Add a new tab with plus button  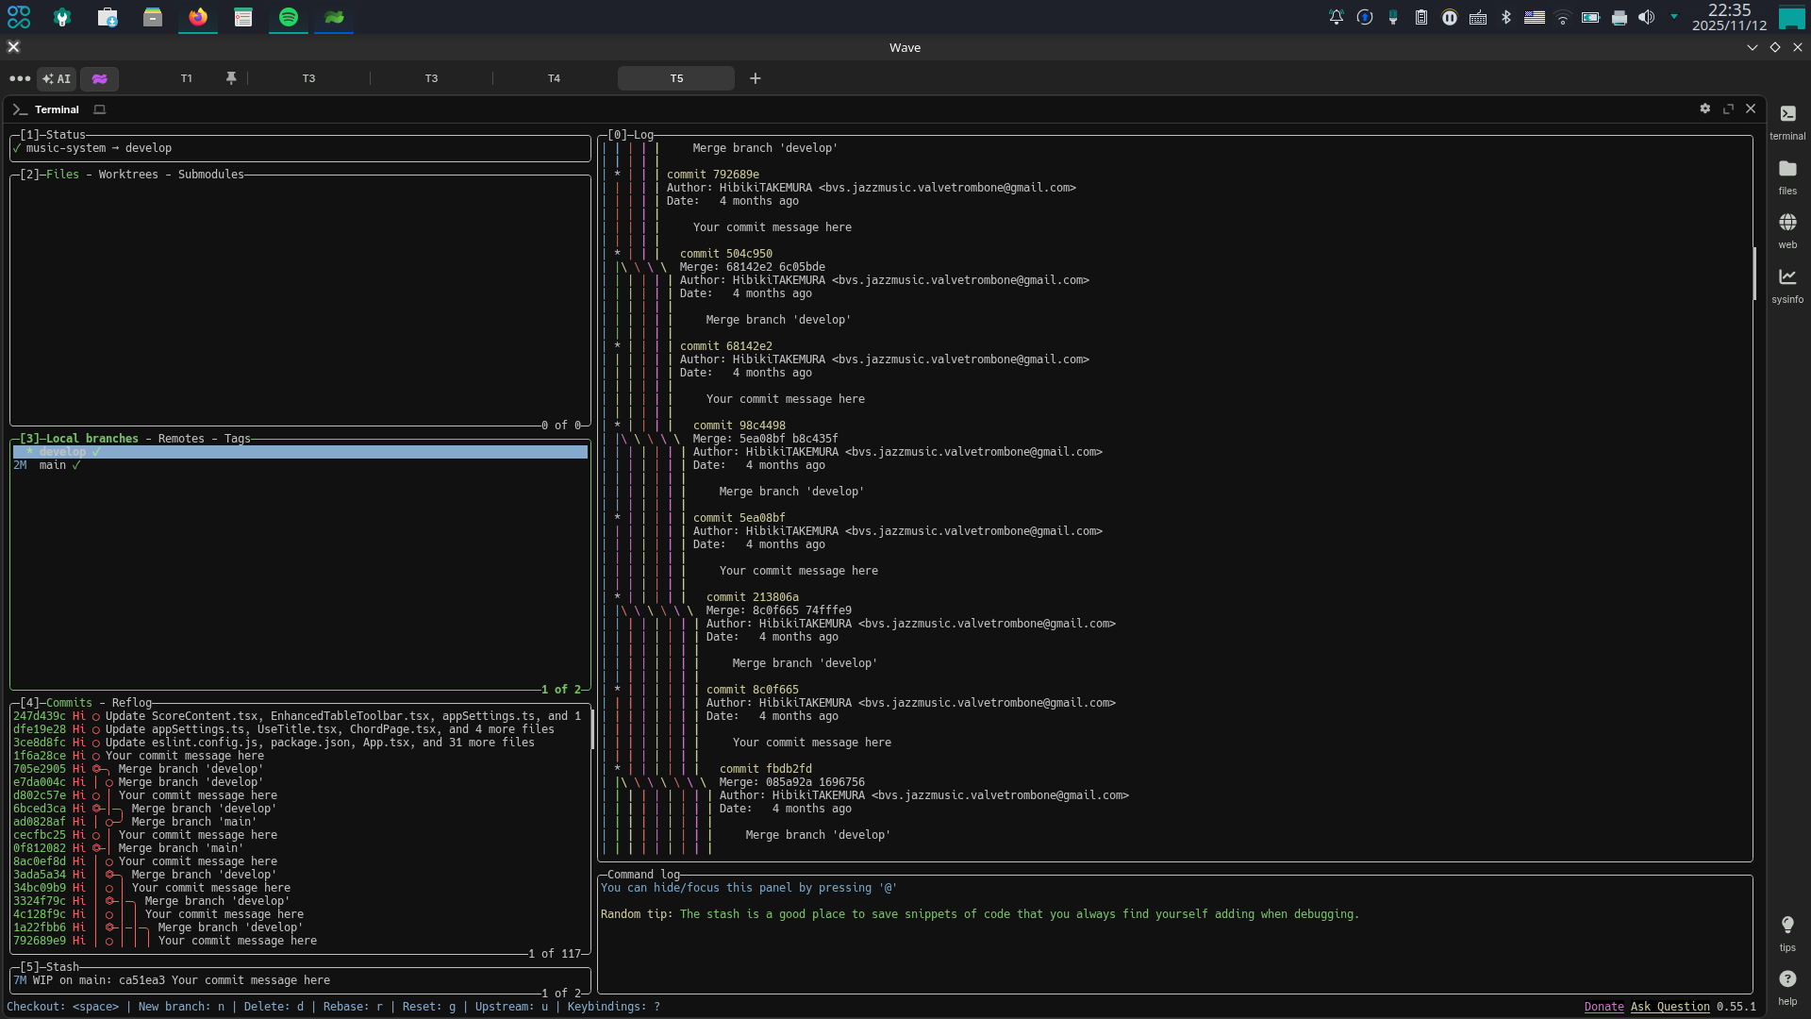coord(755,78)
